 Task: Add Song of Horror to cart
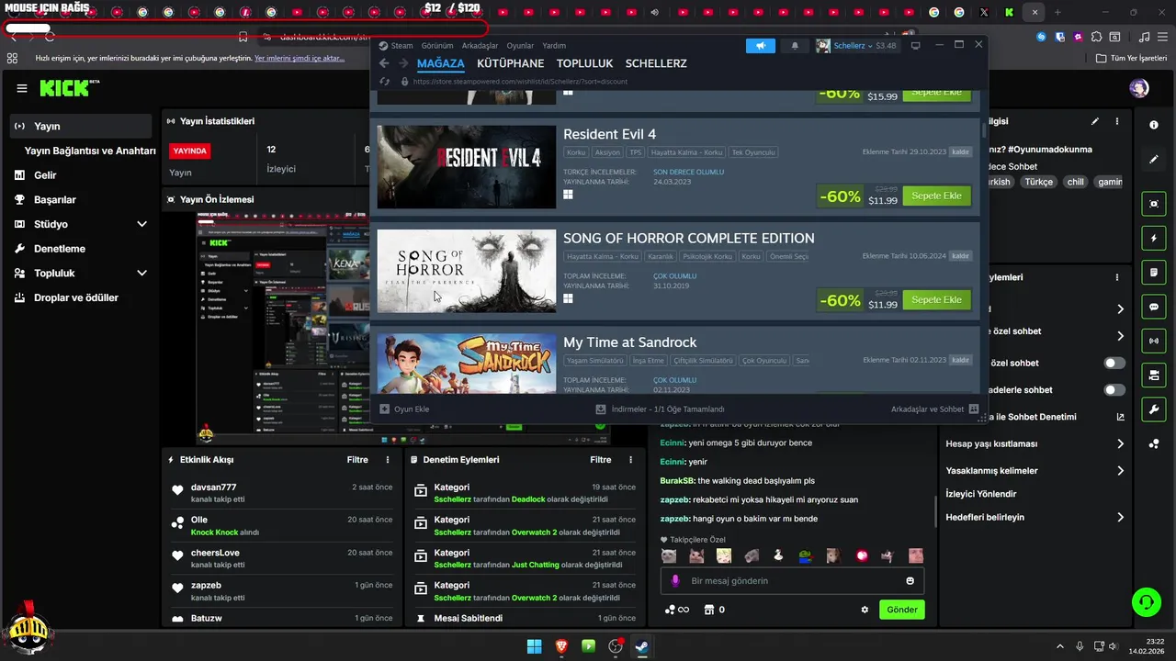click(936, 299)
